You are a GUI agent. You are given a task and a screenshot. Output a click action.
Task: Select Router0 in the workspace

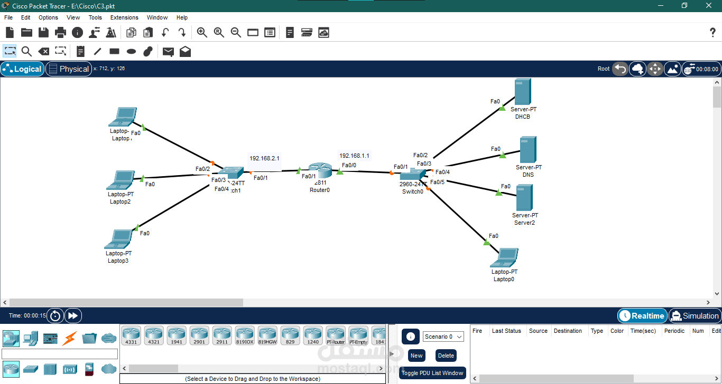pyautogui.click(x=319, y=170)
